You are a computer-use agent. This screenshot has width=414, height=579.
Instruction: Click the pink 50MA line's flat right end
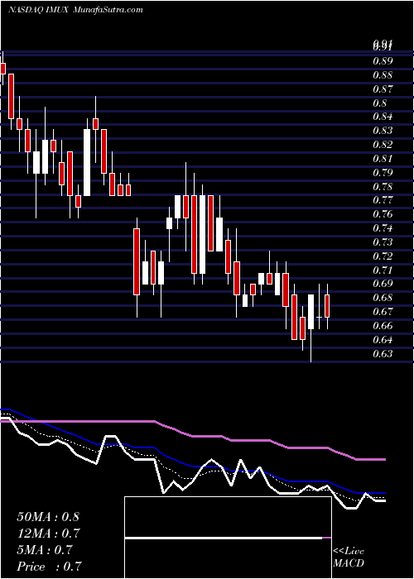click(371, 459)
